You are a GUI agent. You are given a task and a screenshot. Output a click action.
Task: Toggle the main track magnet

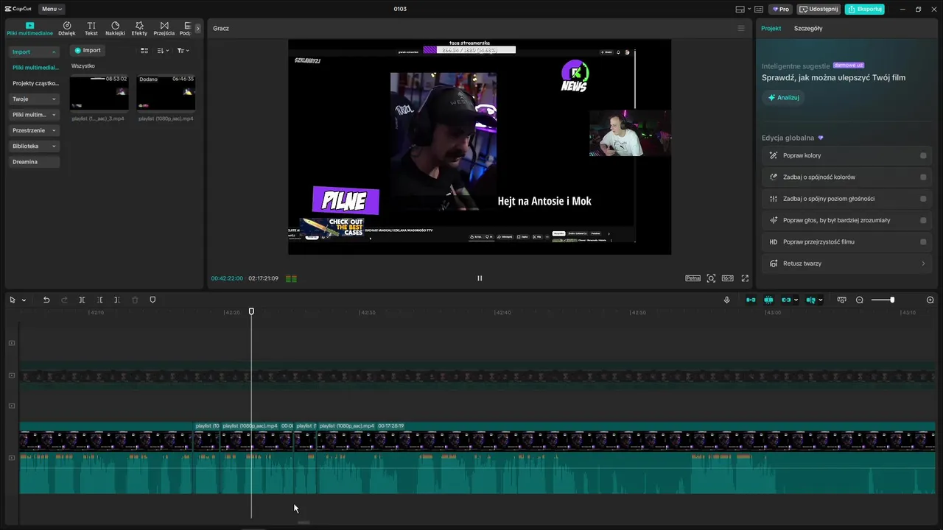click(751, 300)
